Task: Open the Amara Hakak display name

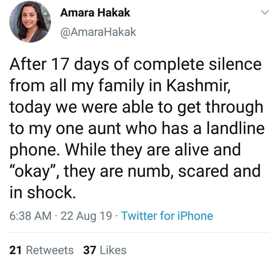Action: point(95,13)
